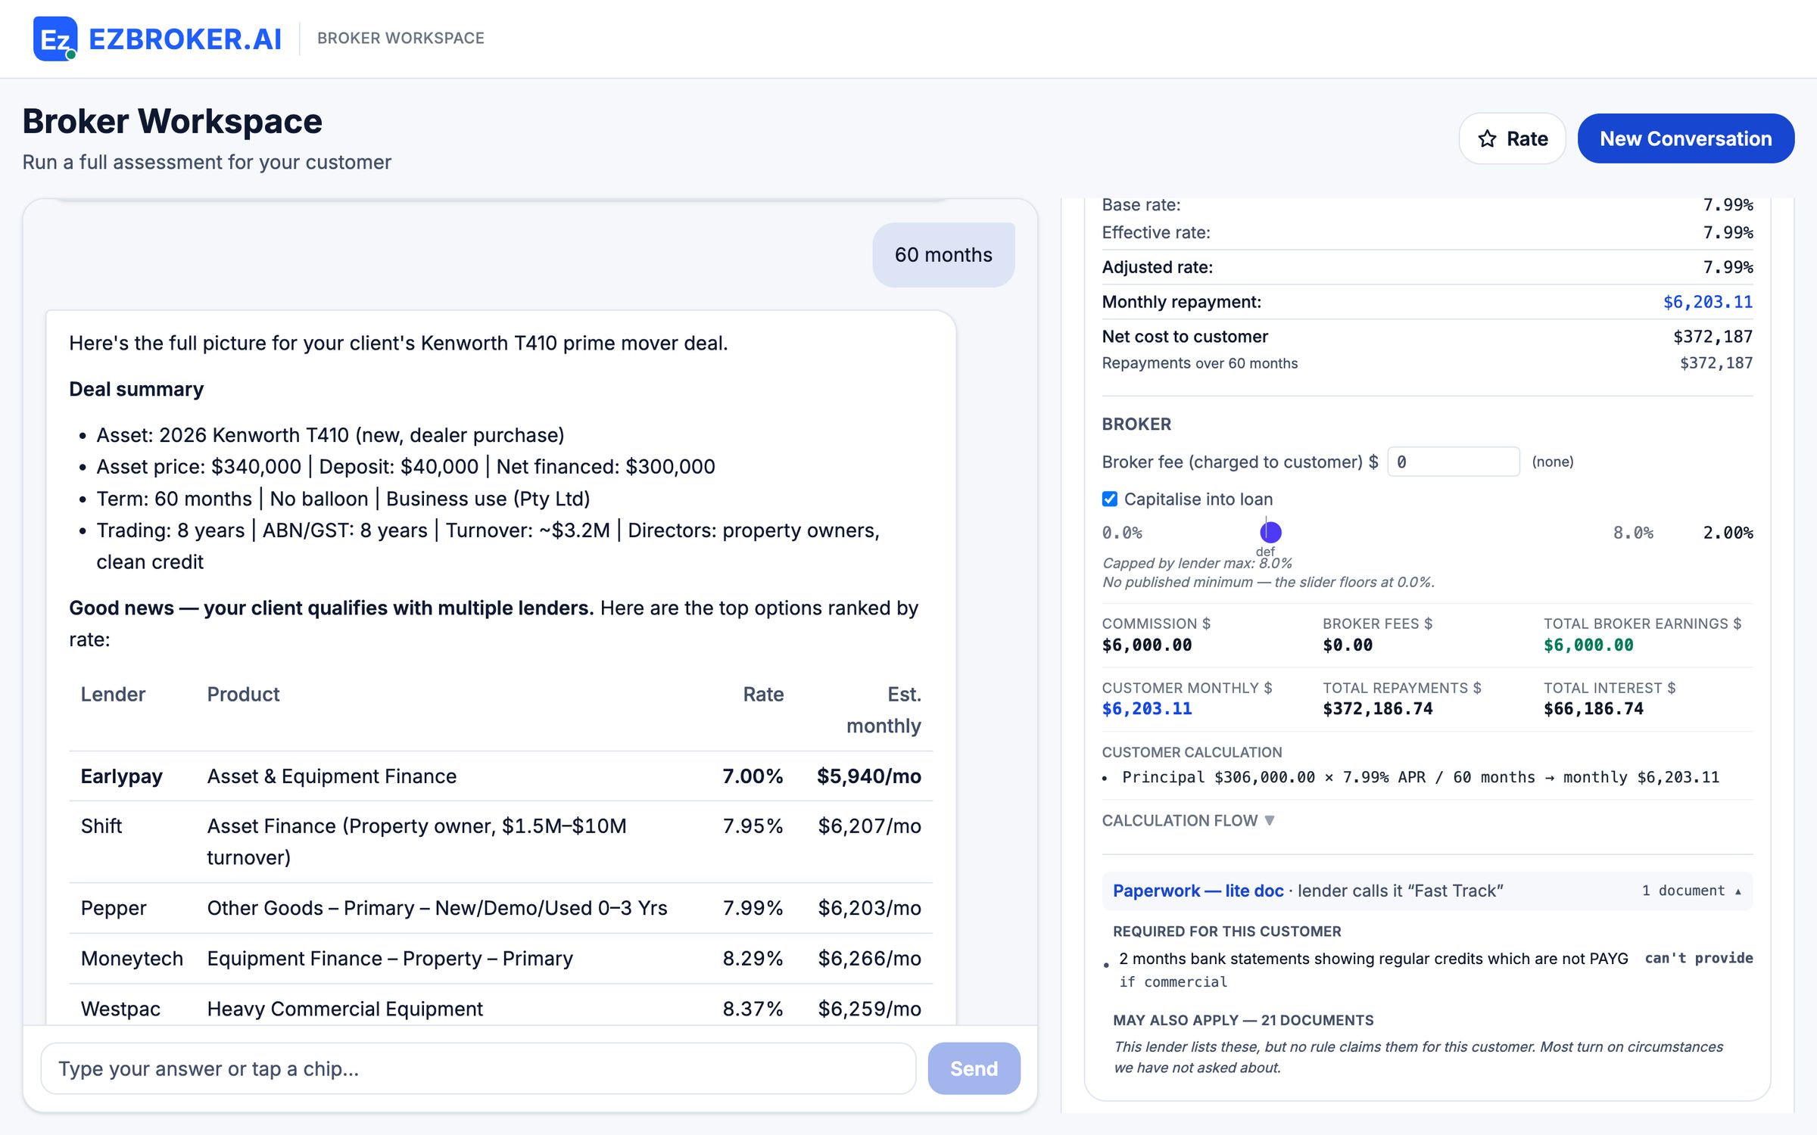Screen dimensions: 1817x1135
Task: Click the Net cost to customer $372,187 value
Action: coord(1713,337)
